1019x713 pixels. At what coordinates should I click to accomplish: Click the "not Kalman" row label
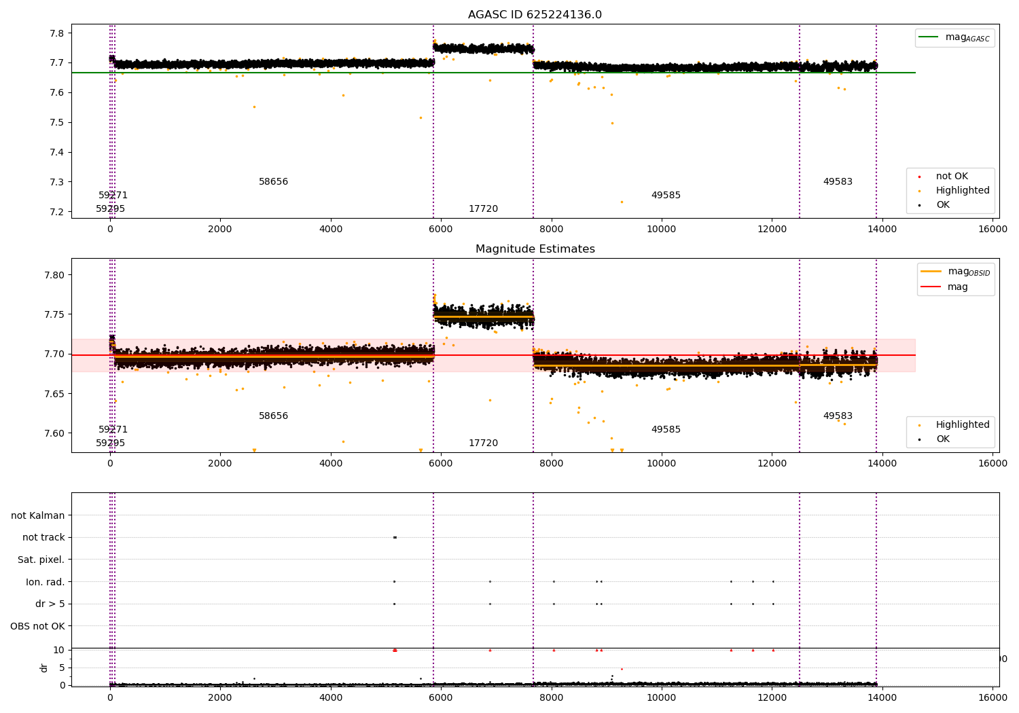click(38, 515)
